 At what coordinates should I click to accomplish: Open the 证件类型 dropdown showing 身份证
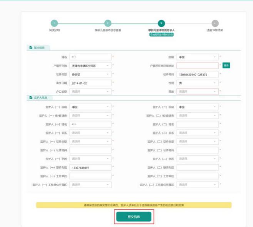[x=90, y=74]
